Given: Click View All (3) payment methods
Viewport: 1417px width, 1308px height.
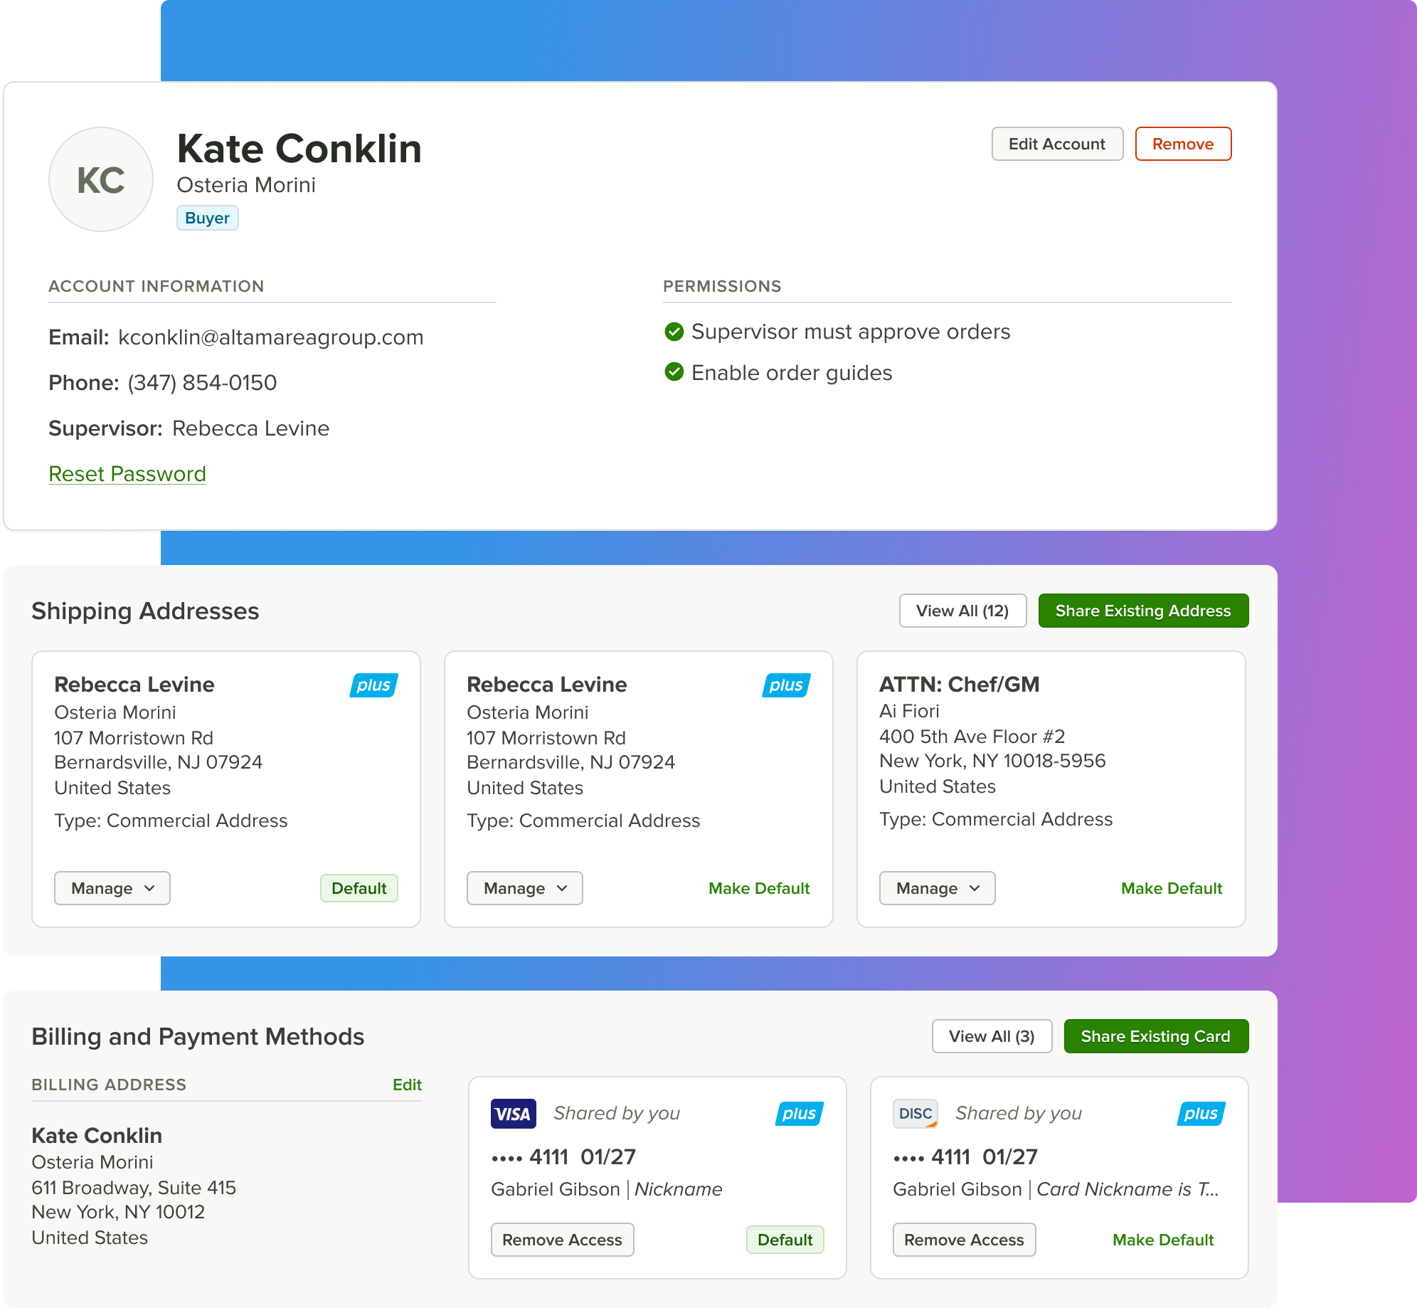Looking at the screenshot, I should 991,1036.
